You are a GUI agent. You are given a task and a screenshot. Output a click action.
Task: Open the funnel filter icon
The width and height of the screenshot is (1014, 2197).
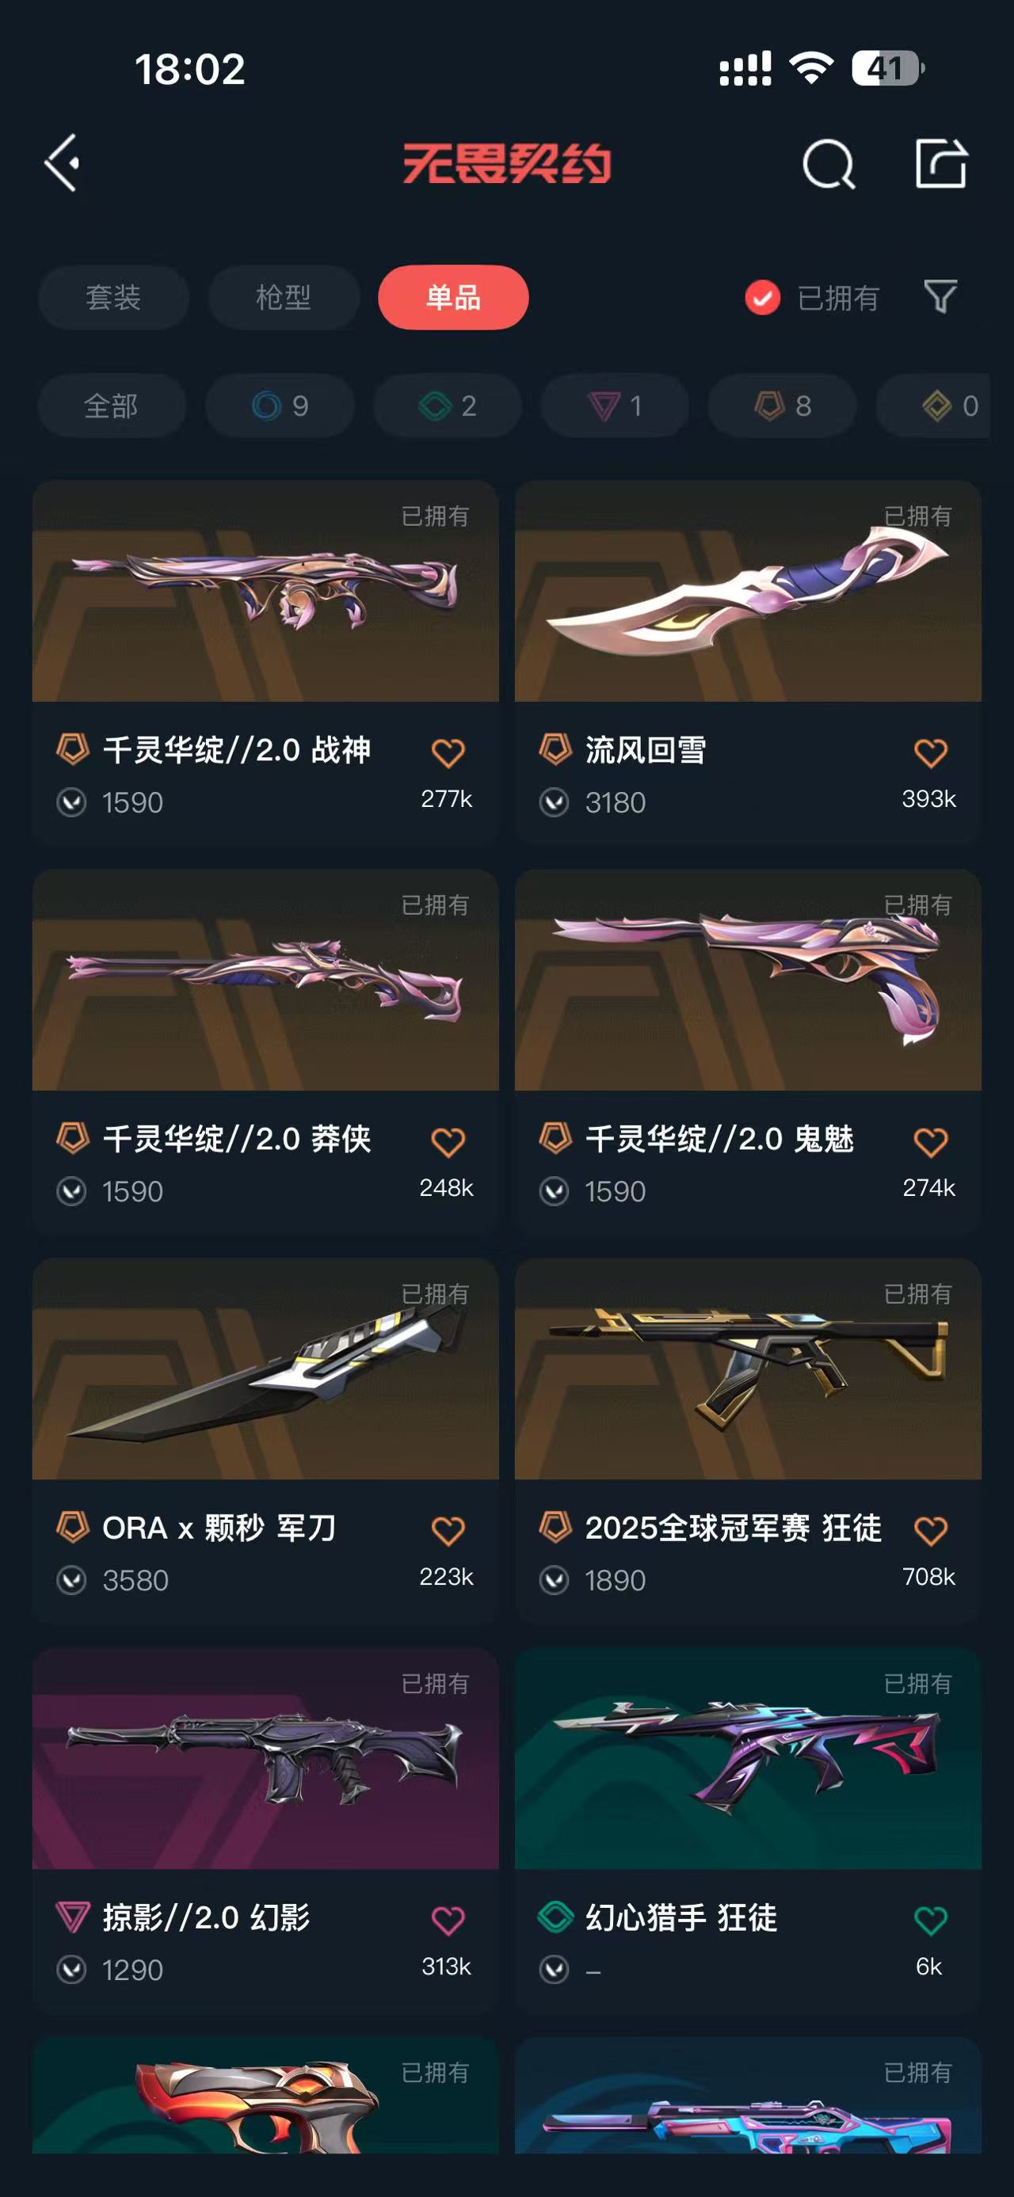click(x=940, y=297)
